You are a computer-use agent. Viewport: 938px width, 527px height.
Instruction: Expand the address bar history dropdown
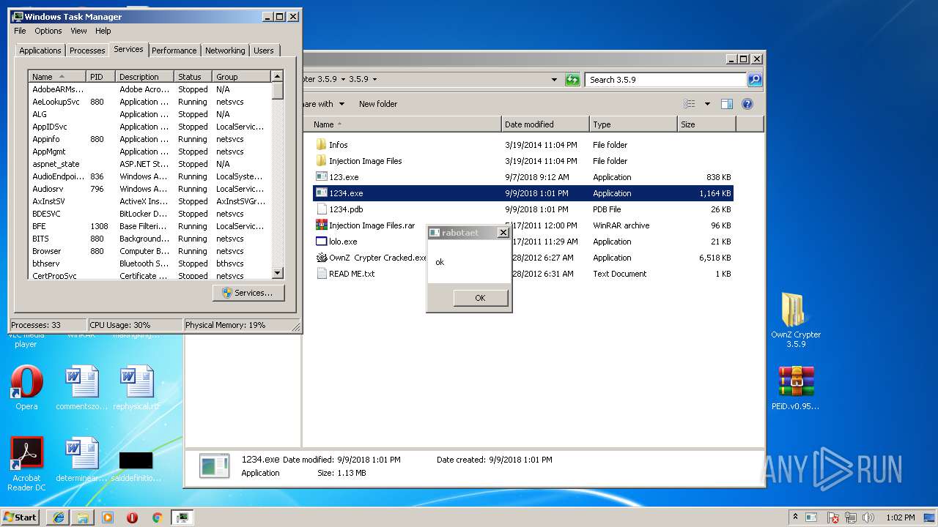[555, 80]
